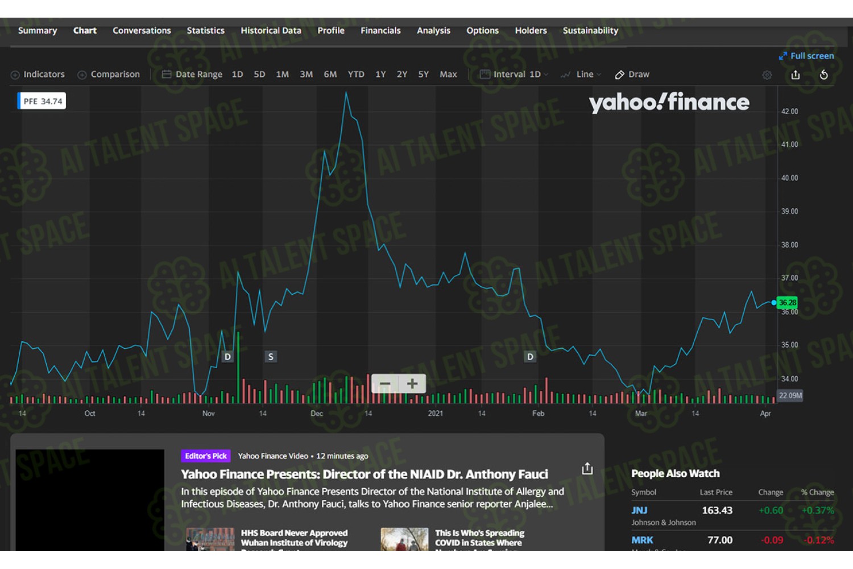Click the D dividend marker near February
Image resolution: width=853 pixels, height=569 pixels.
coord(530,357)
